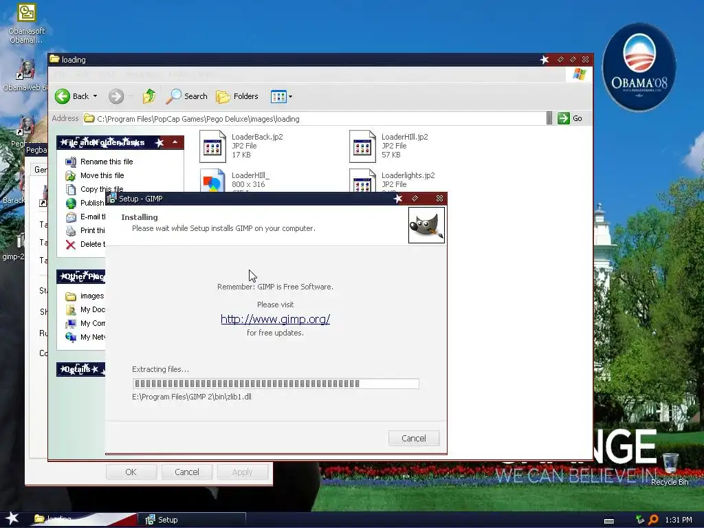This screenshot has width=704, height=528.
Task: Click the Delete this file red X icon
Action: tap(71, 245)
